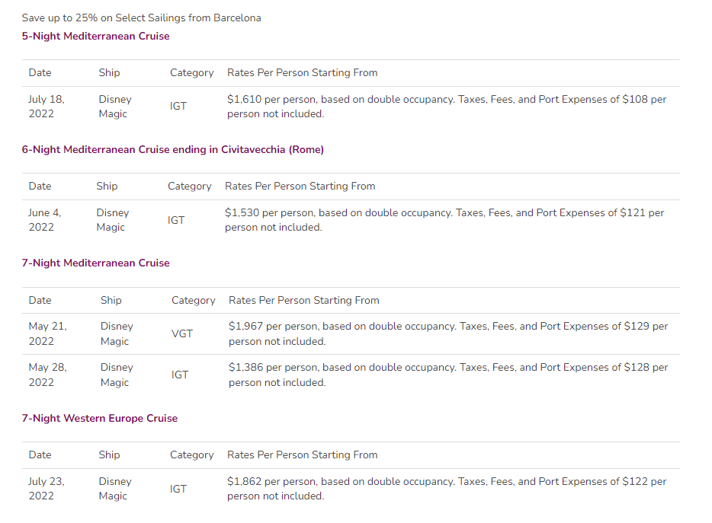Click the Save up to 25% text line
The width and height of the screenshot is (712, 523).
pos(141,18)
